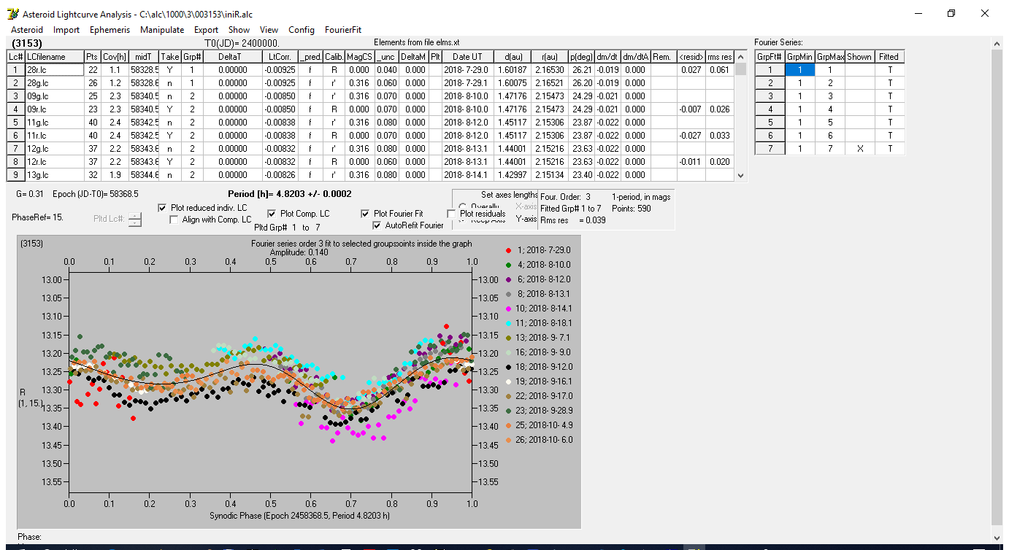Open the View menu
The image size is (1009, 550).
coord(269,30)
